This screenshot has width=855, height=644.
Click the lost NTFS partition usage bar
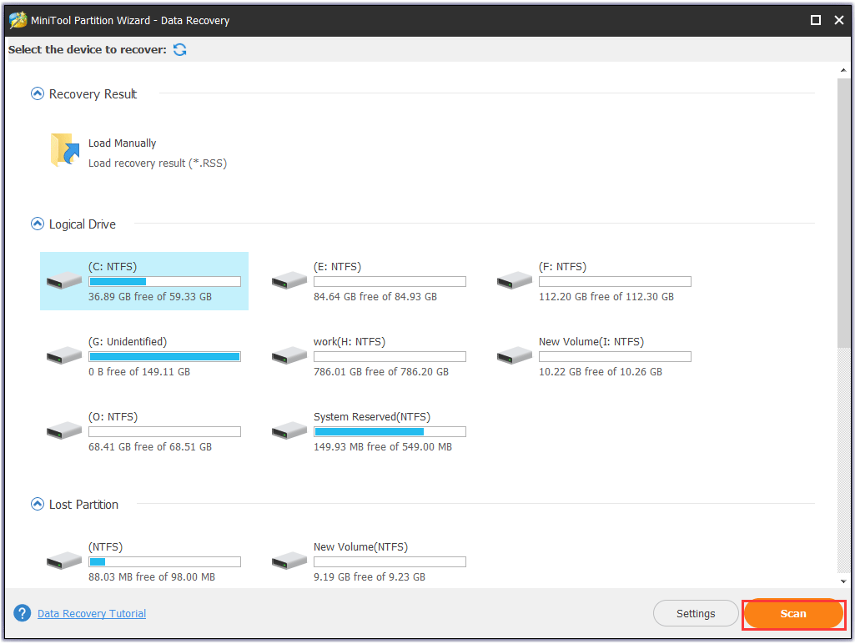point(164,562)
